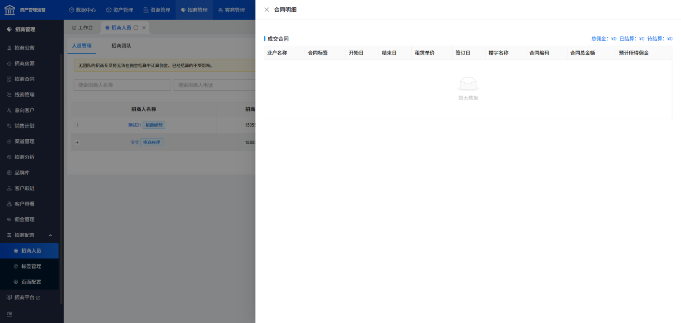This screenshot has width=681, height=323.
Task: Click the 成交合同 section title
Action: [278, 39]
